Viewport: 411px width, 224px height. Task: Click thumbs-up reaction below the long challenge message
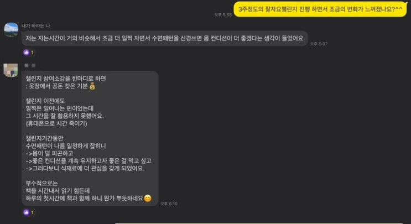point(28,212)
